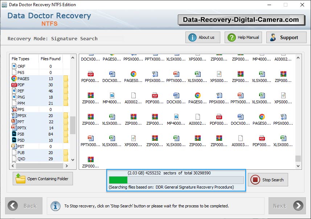Click the file list horizontal scrollbar track
The width and height of the screenshot is (311, 219).
pyautogui.click(x=40, y=166)
